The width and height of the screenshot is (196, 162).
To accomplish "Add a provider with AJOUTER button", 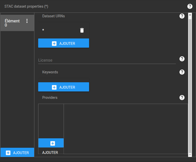I will click(x=51, y=143).
